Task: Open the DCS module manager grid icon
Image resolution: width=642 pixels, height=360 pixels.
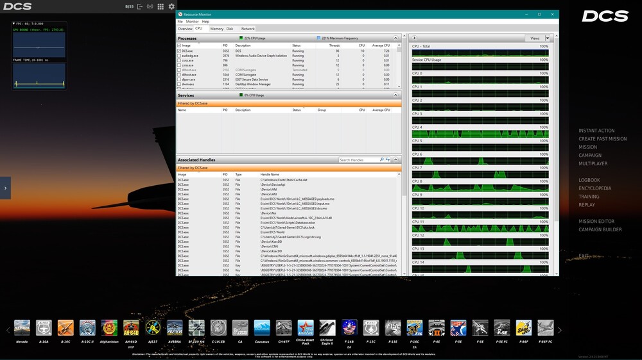Action: click(160, 6)
